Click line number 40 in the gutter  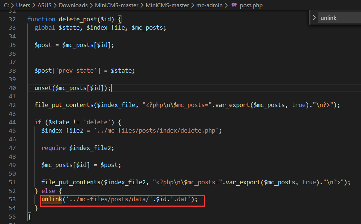[12, 88]
